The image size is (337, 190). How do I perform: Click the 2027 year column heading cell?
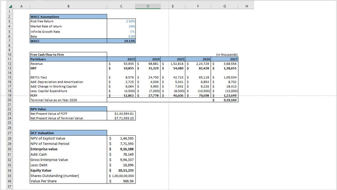coord(225,59)
